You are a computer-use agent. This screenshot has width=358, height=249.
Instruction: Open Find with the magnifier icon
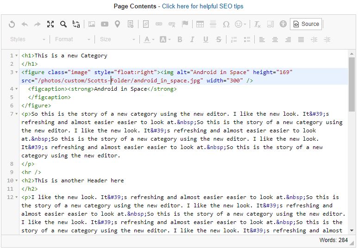tap(63, 24)
